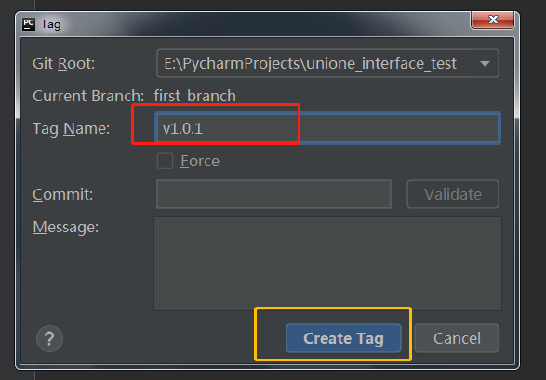
Task: Select the Git Root path combo box
Action: tap(327, 63)
